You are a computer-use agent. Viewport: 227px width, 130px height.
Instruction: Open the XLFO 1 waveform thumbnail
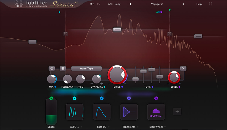[x=74, y=112]
